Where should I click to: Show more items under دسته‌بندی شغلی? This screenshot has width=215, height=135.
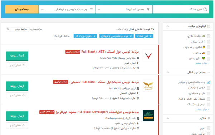point(202,109)
